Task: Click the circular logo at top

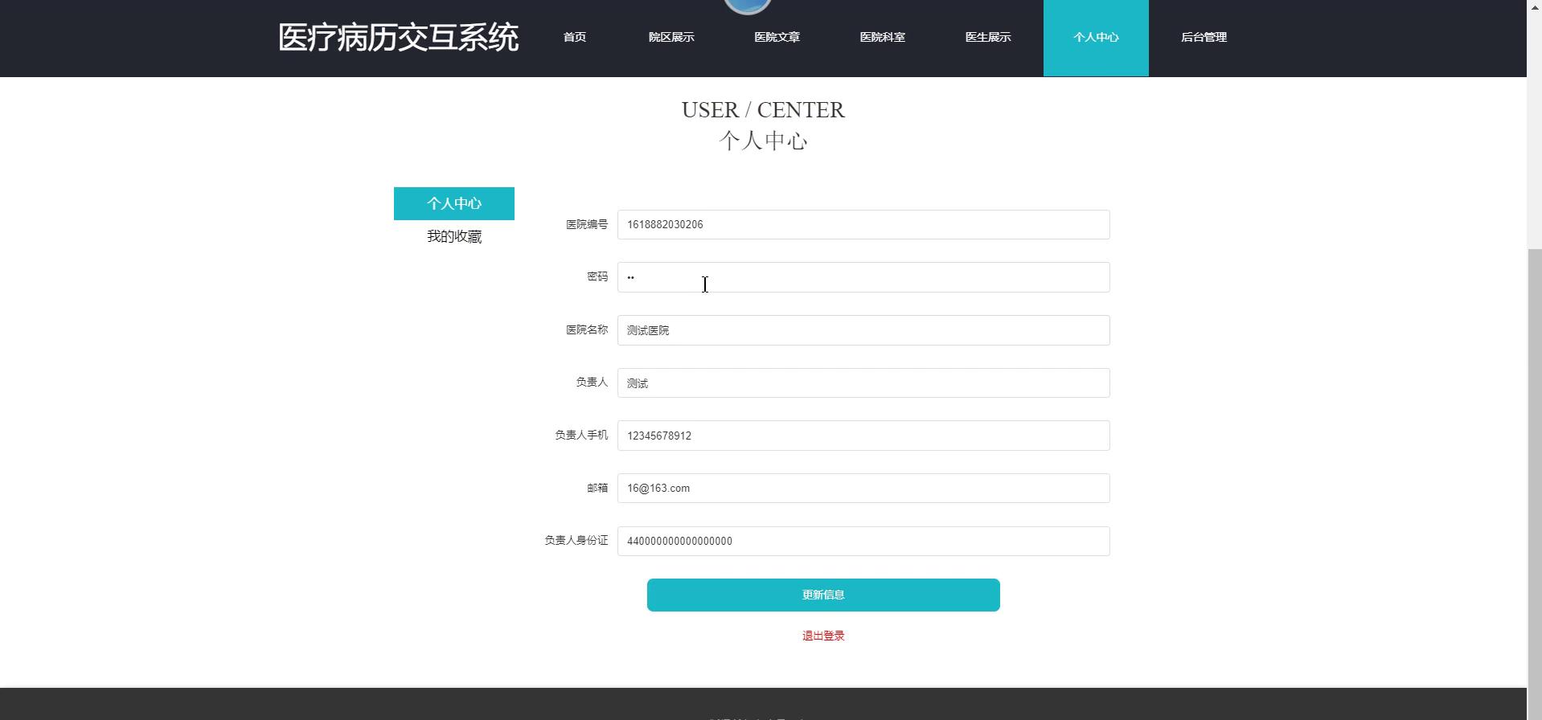Action: click(x=748, y=6)
